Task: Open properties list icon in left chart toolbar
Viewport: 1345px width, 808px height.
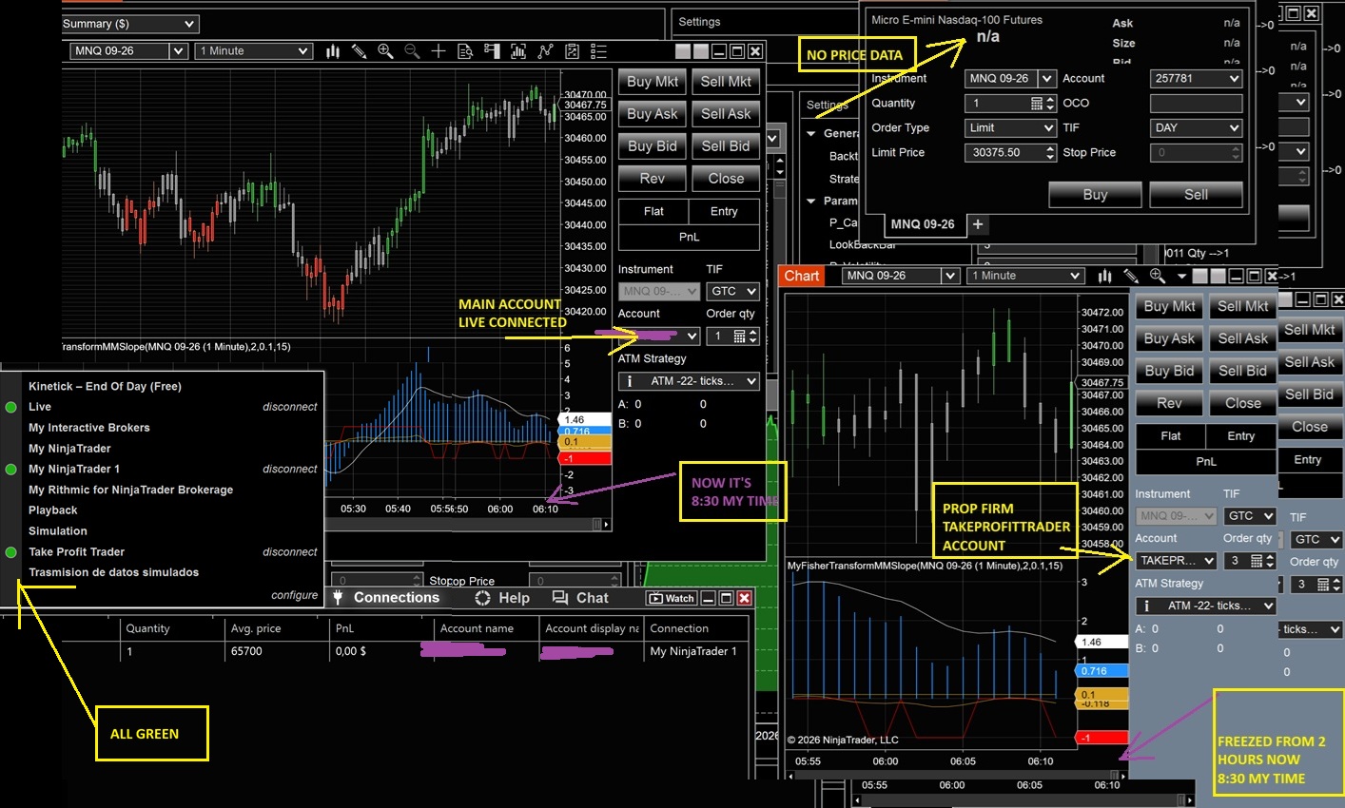Action: pos(598,51)
